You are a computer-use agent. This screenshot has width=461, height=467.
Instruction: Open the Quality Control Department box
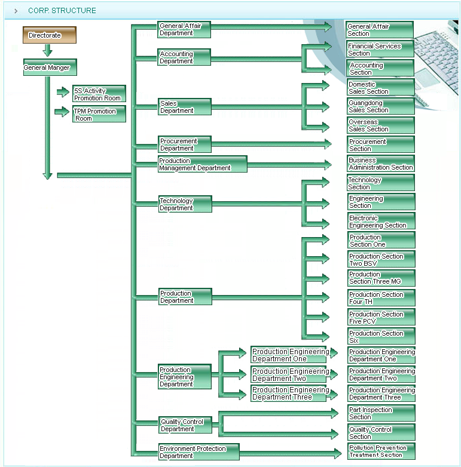(x=184, y=425)
